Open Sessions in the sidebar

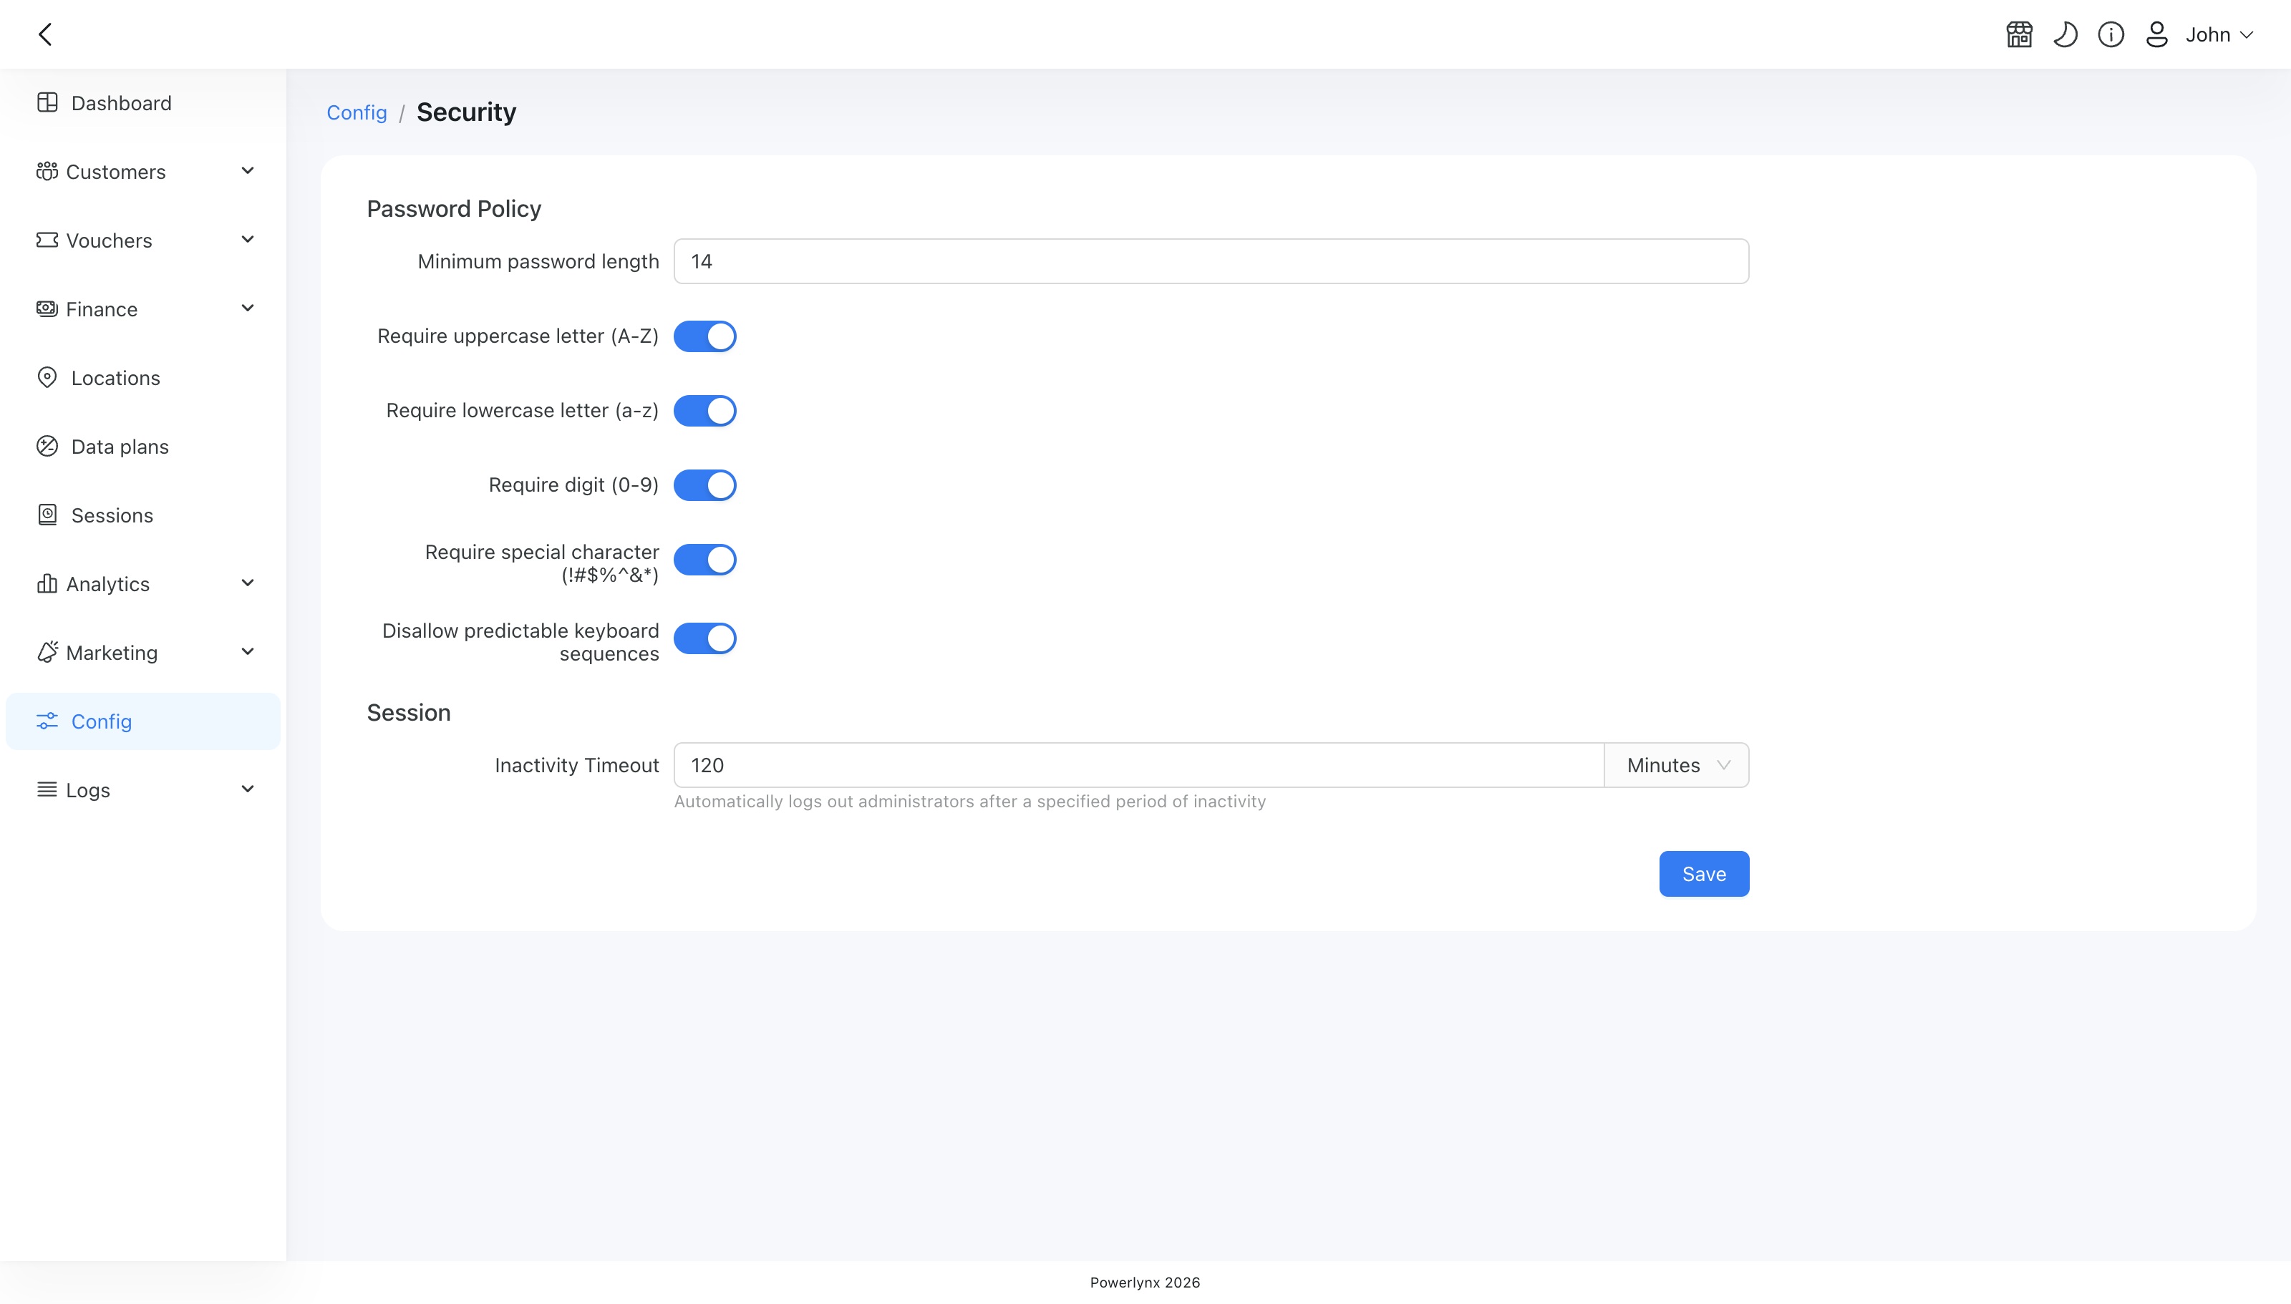coord(143,515)
